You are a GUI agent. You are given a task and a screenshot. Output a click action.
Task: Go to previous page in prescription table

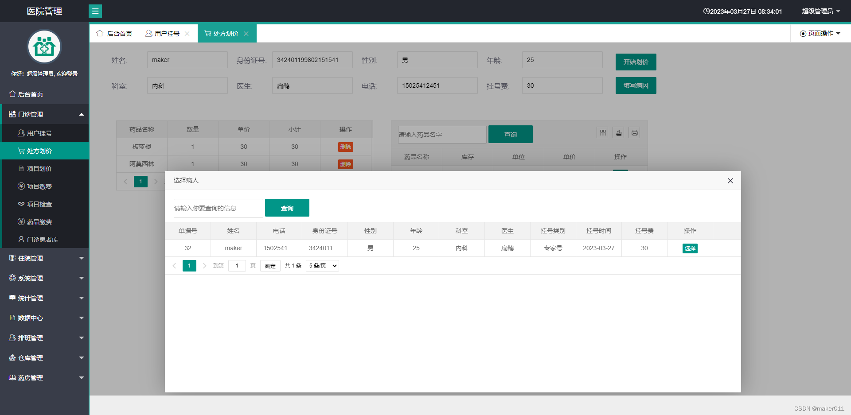125,182
